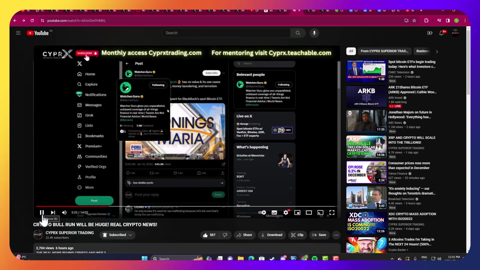This screenshot has height=270, width=480.
Task: Open the taskbar volume control
Action: click(439, 259)
